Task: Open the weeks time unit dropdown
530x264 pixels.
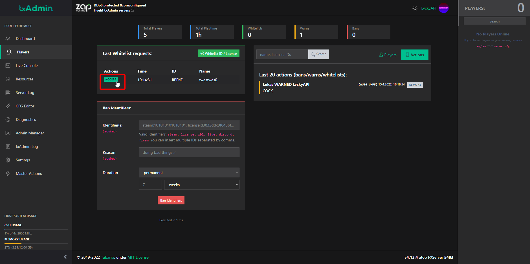Action: (x=202, y=185)
